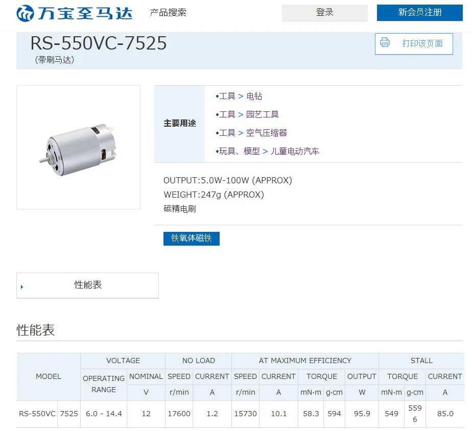
Task: Click the NO LOAD header cell
Action: 198,361
